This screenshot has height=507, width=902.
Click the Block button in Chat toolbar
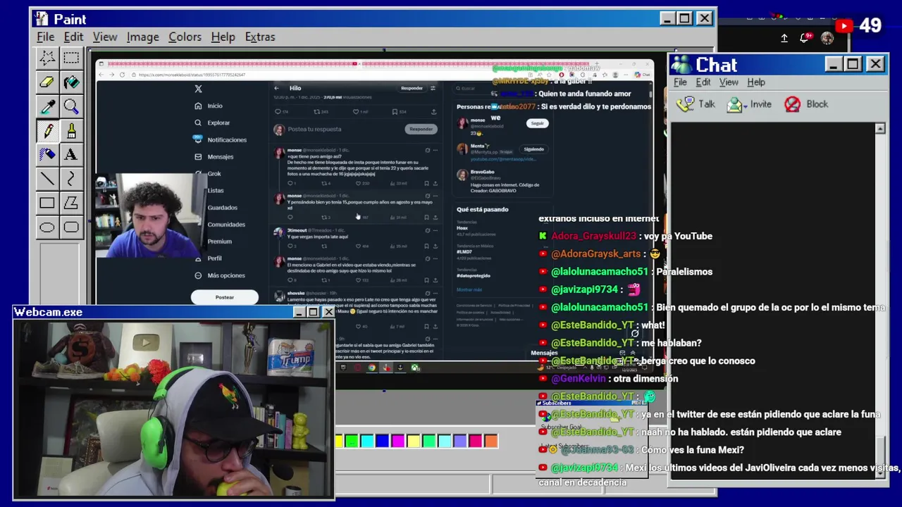point(806,104)
